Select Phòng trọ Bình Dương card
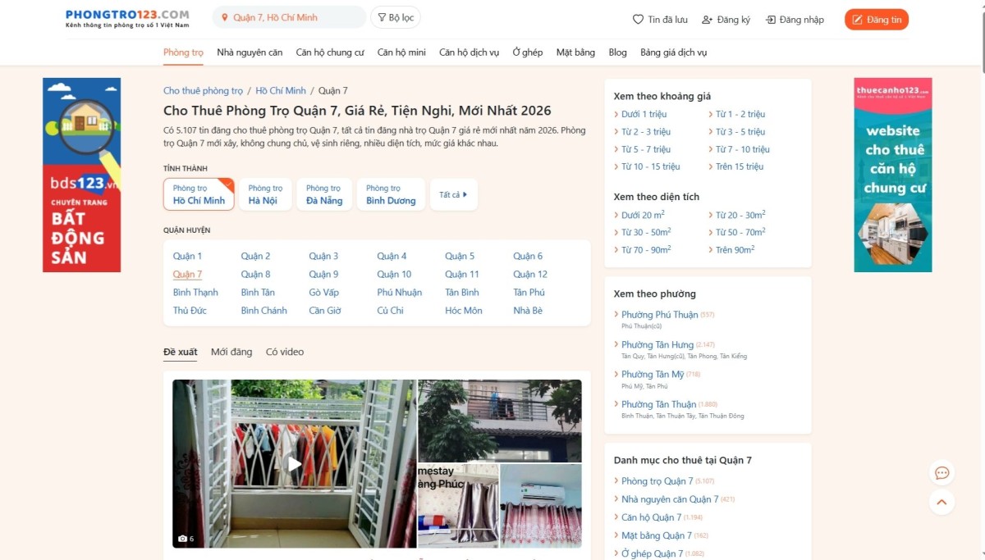Viewport: 985px width, 560px height. 391,194
